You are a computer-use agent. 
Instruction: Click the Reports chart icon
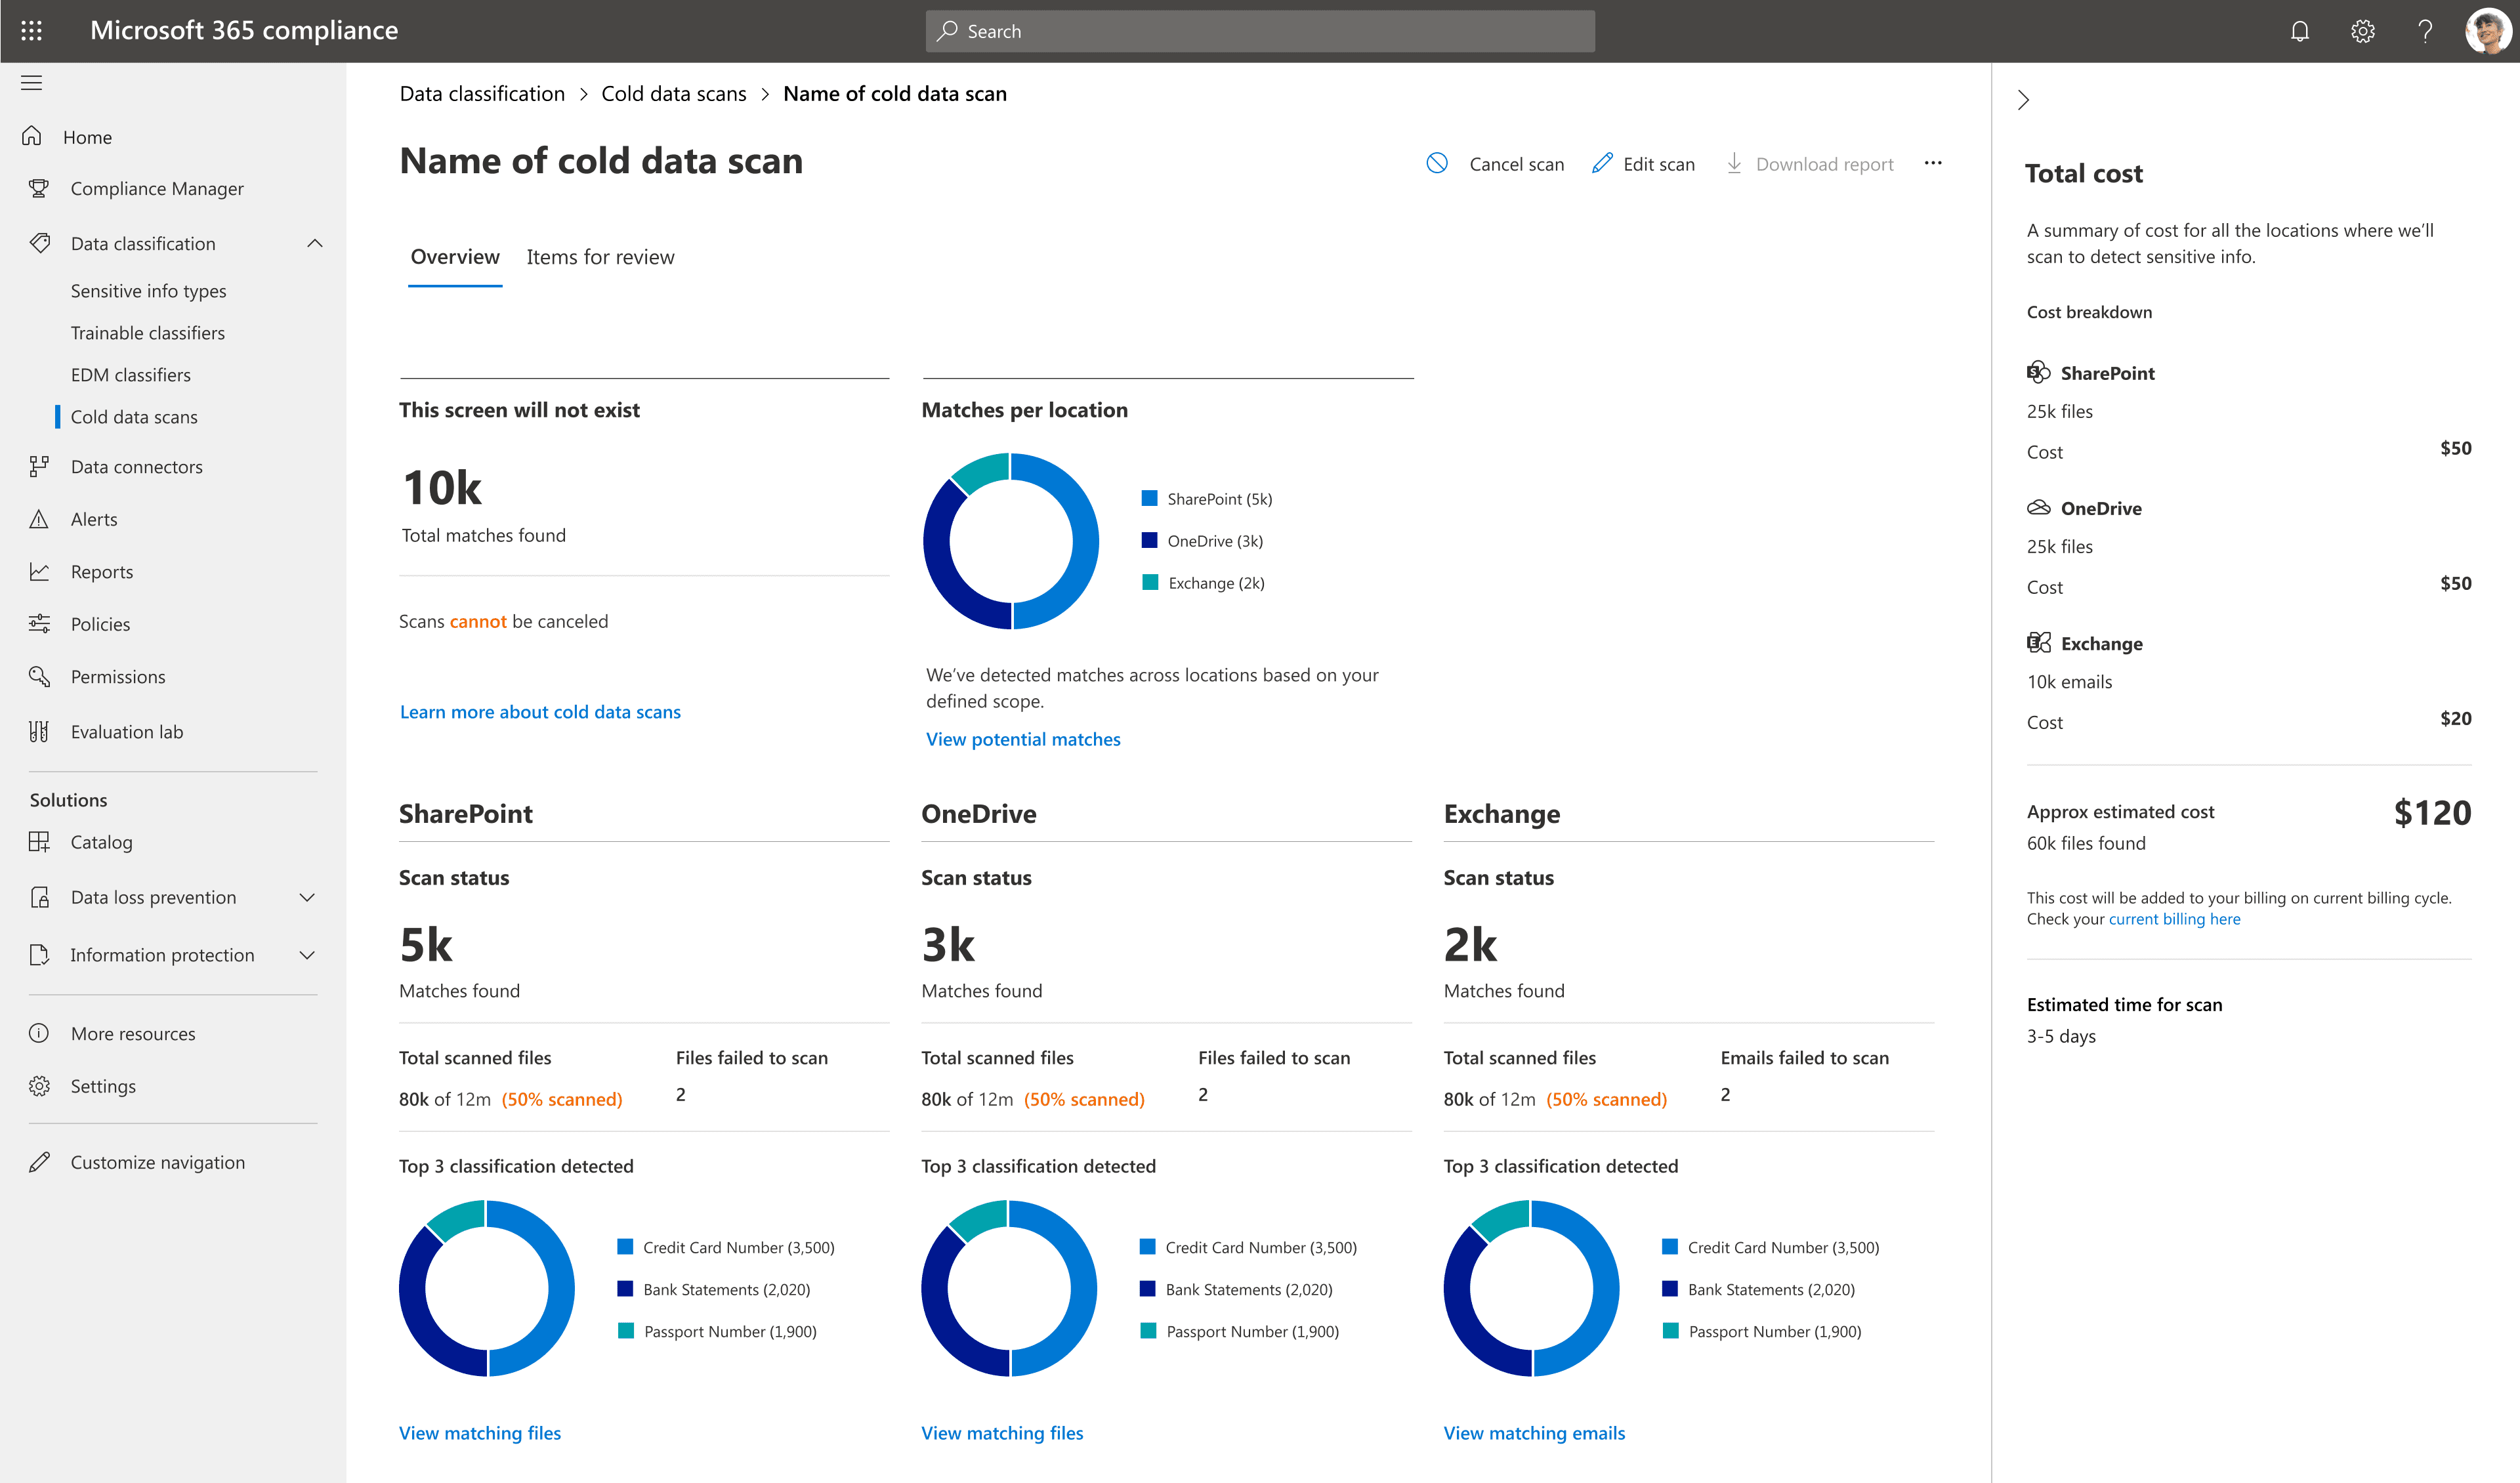pos(39,571)
